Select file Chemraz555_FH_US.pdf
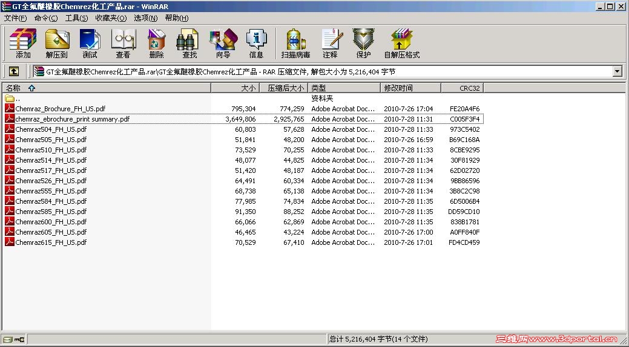629x347 pixels. (x=51, y=191)
